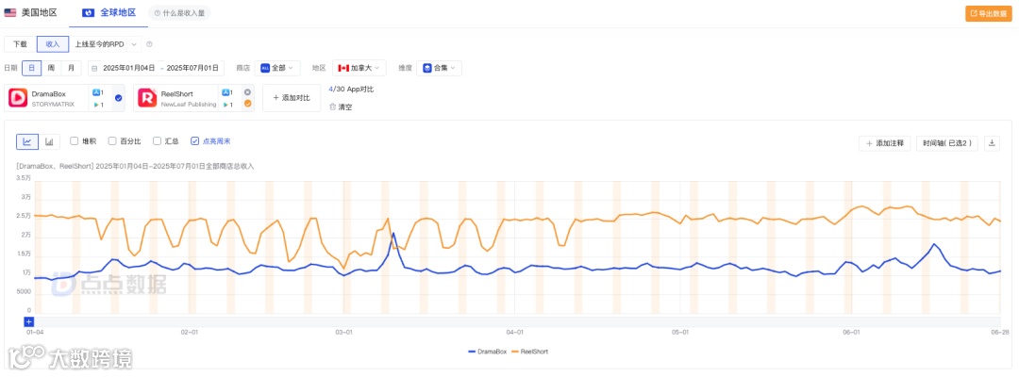Click the 导出数据 button
The width and height of the screenshot is (1019, 377).
(x=989, y=13)
